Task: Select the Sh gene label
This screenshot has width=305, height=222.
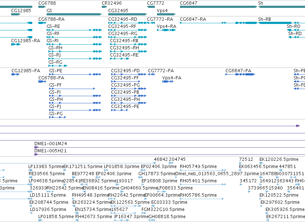Action: click(261, 3)
